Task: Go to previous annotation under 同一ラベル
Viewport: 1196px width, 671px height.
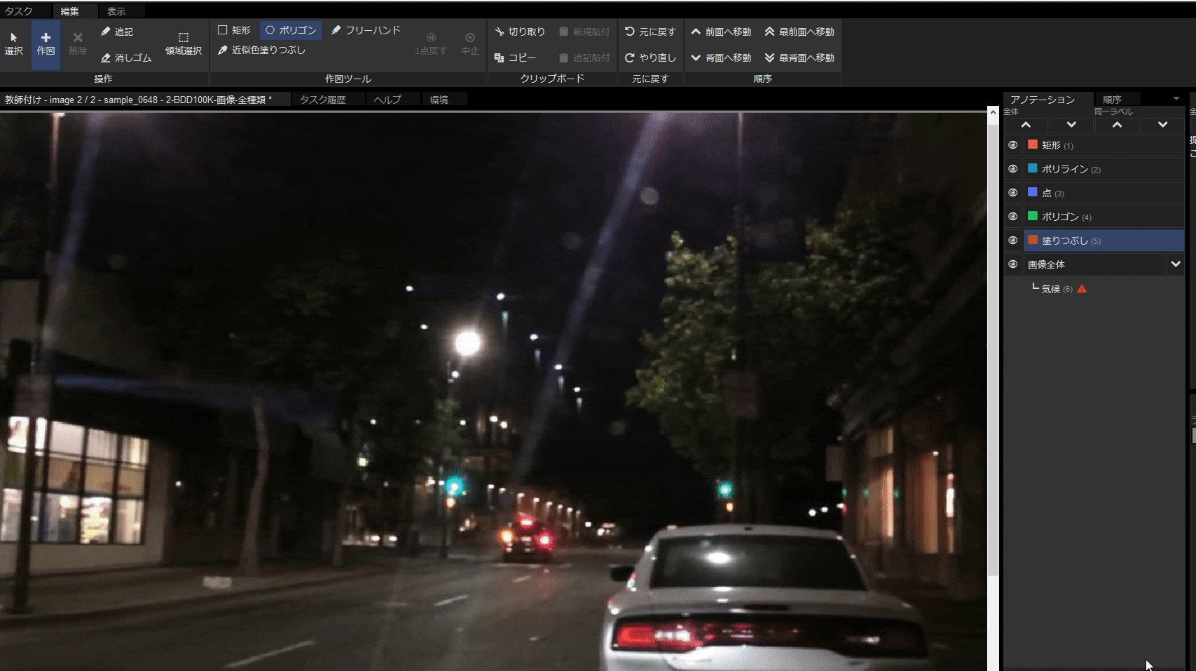Action: [1117, 125]
